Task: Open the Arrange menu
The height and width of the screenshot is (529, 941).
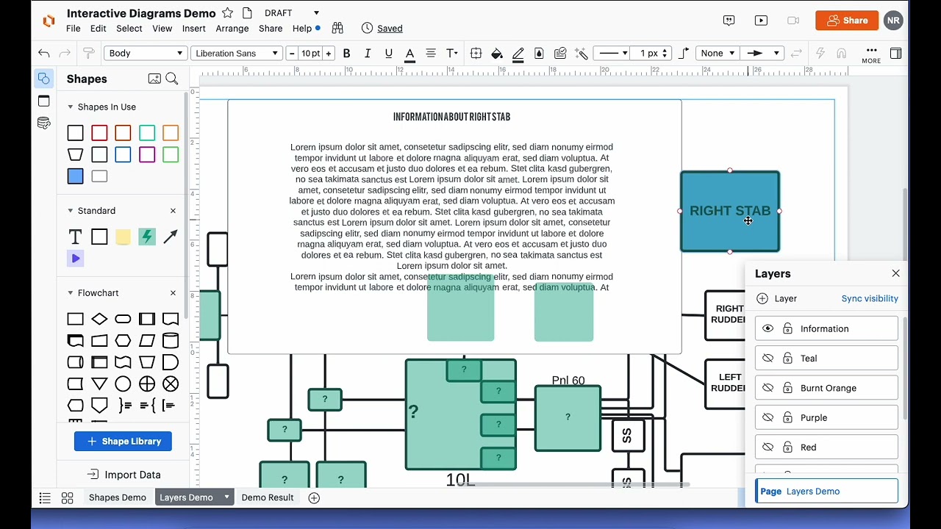Action: [x=232, y=28]
